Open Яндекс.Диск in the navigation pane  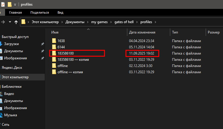click(12, 68)
